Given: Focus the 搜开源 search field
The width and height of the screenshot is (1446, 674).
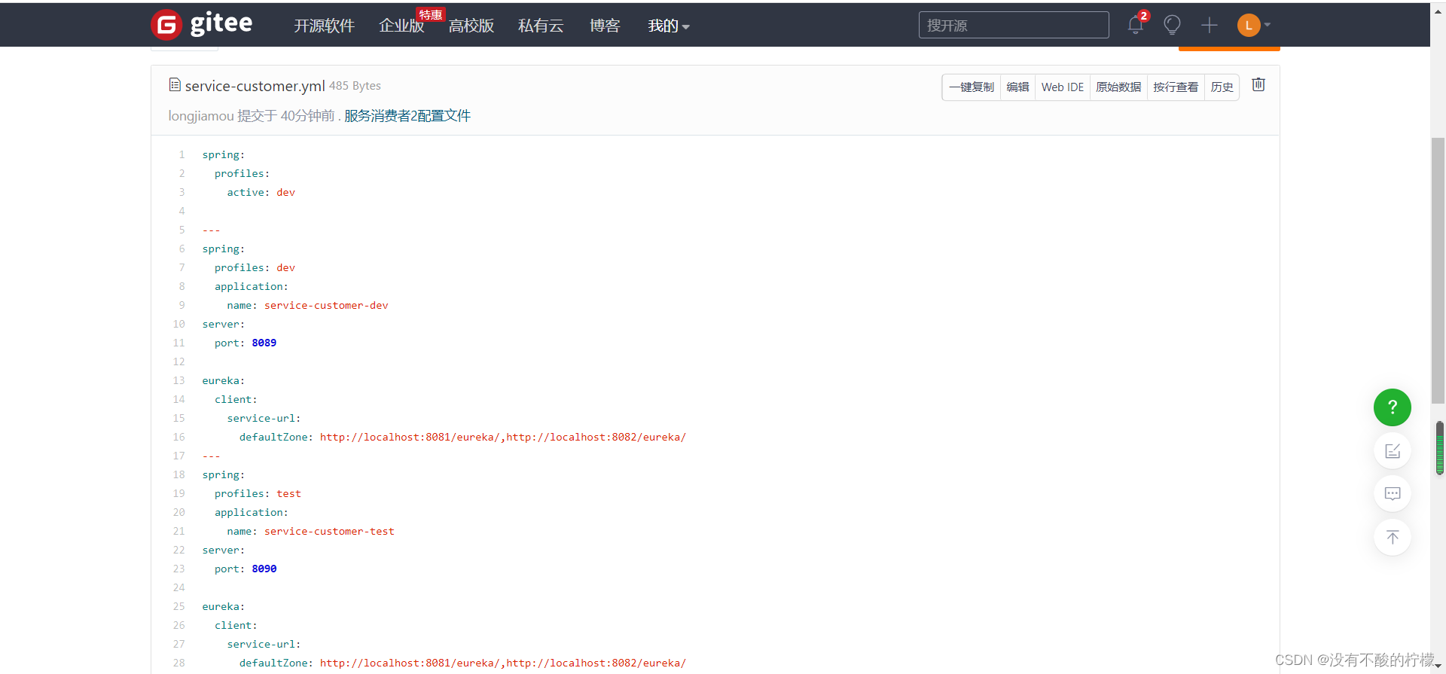Looking at the screenshot, I should point(1014,25).
